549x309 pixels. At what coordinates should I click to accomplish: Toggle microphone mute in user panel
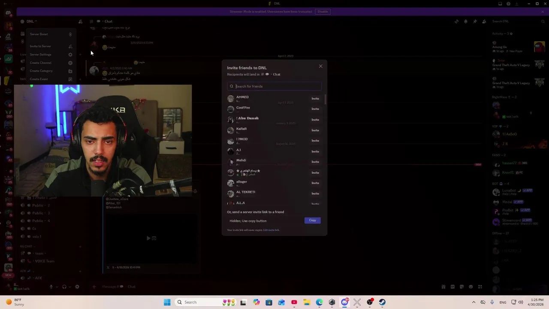tap(51, 287)
